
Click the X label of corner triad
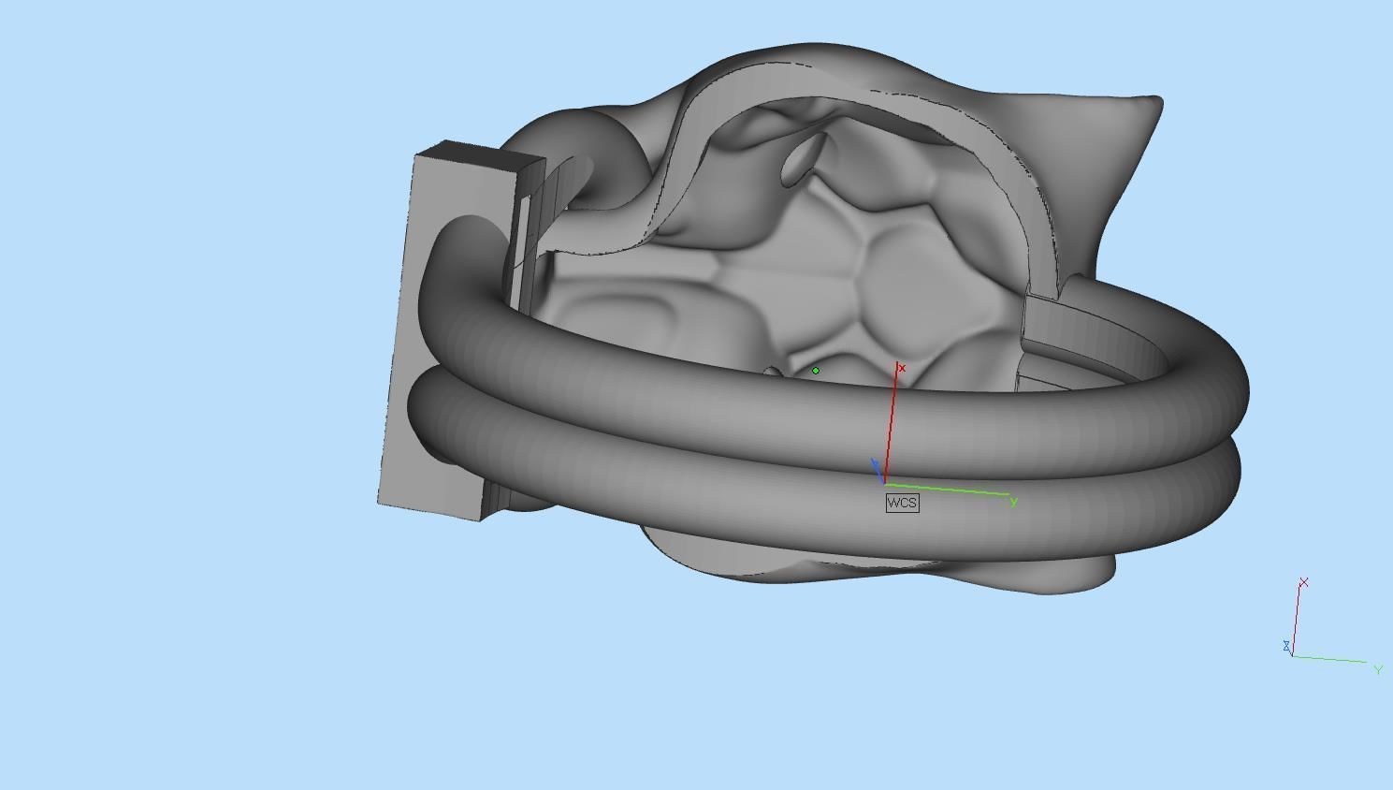coord(1304,582)
